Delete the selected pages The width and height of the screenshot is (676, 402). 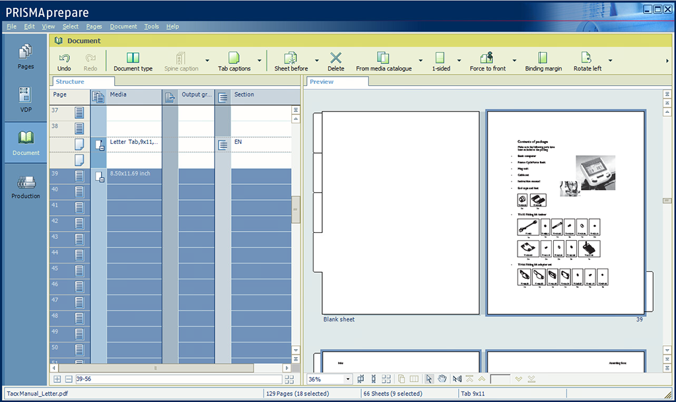pyautogui.click(x=336, y=61)
